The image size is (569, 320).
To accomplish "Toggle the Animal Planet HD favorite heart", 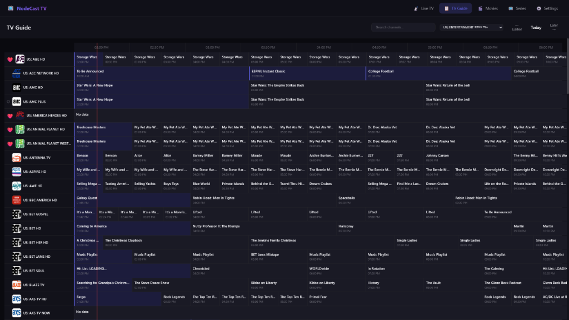I will click(10, 129).
